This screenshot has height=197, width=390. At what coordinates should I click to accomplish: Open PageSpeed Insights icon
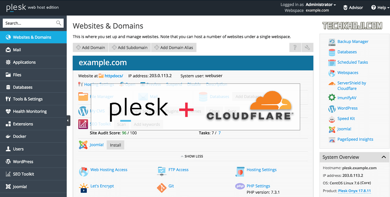pos(332,140)
